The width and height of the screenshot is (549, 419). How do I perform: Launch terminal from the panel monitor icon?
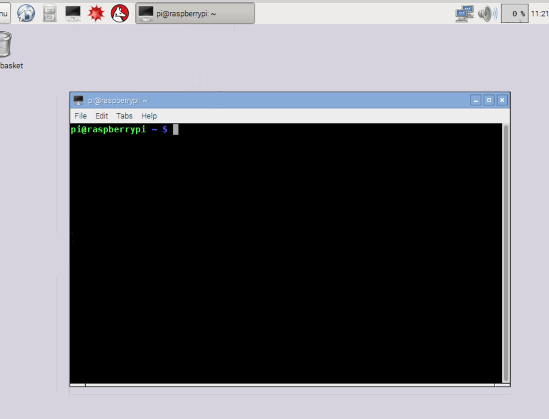click(x=73, y=13)
